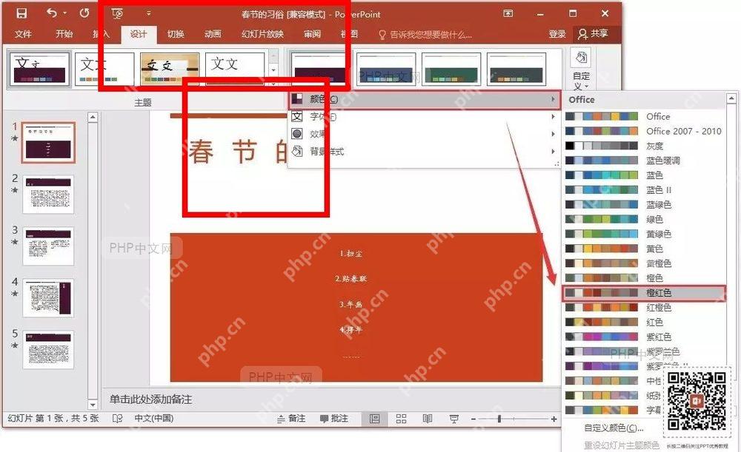Open ribbon display options icon
Image resolution: width=741 pixels, height=452 pixels.
pyautogui.click(x=508, y=13)
